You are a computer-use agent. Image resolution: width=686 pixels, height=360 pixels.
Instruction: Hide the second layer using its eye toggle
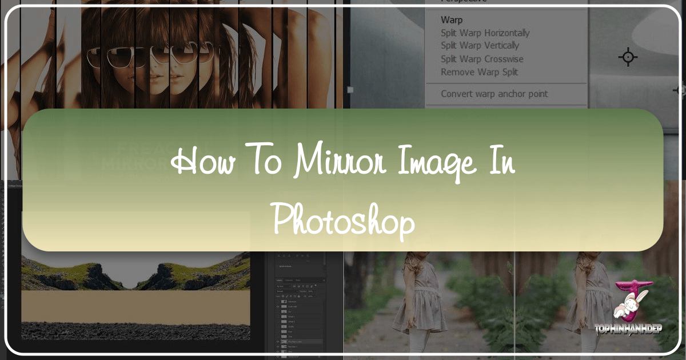pyautogui.click(x=278, y=306)
